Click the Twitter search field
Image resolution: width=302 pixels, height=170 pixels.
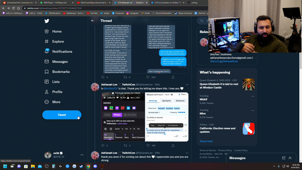click(202, 21)
